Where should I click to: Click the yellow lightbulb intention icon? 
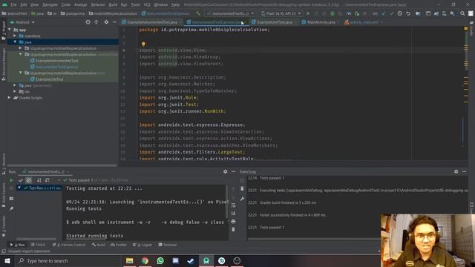pyautogui.click(x=143, y=44)
